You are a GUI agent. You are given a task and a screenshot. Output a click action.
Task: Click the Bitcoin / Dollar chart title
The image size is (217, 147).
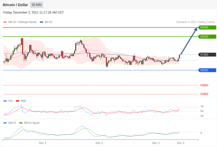tap(15, 5)
